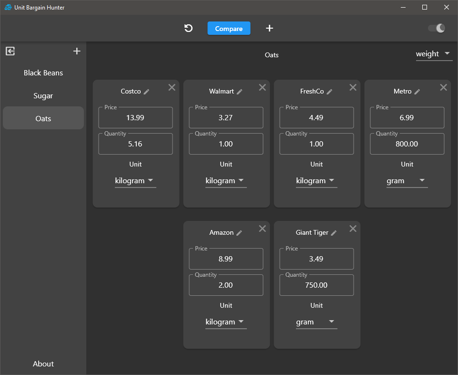The width and height of the screenshot is (458, 375).
Task: Remove the Metro card
Action: pos(443,87)
